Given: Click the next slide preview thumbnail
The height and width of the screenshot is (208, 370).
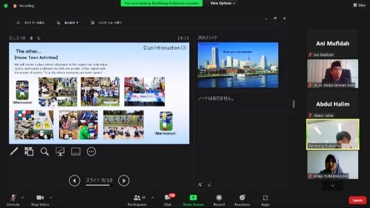Looking at the screenshot, I should 238,65.
